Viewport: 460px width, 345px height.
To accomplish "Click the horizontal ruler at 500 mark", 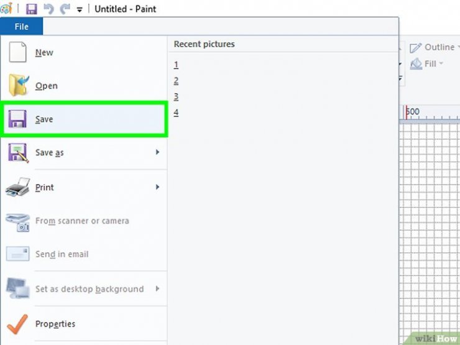I will [x=413, y=112].
